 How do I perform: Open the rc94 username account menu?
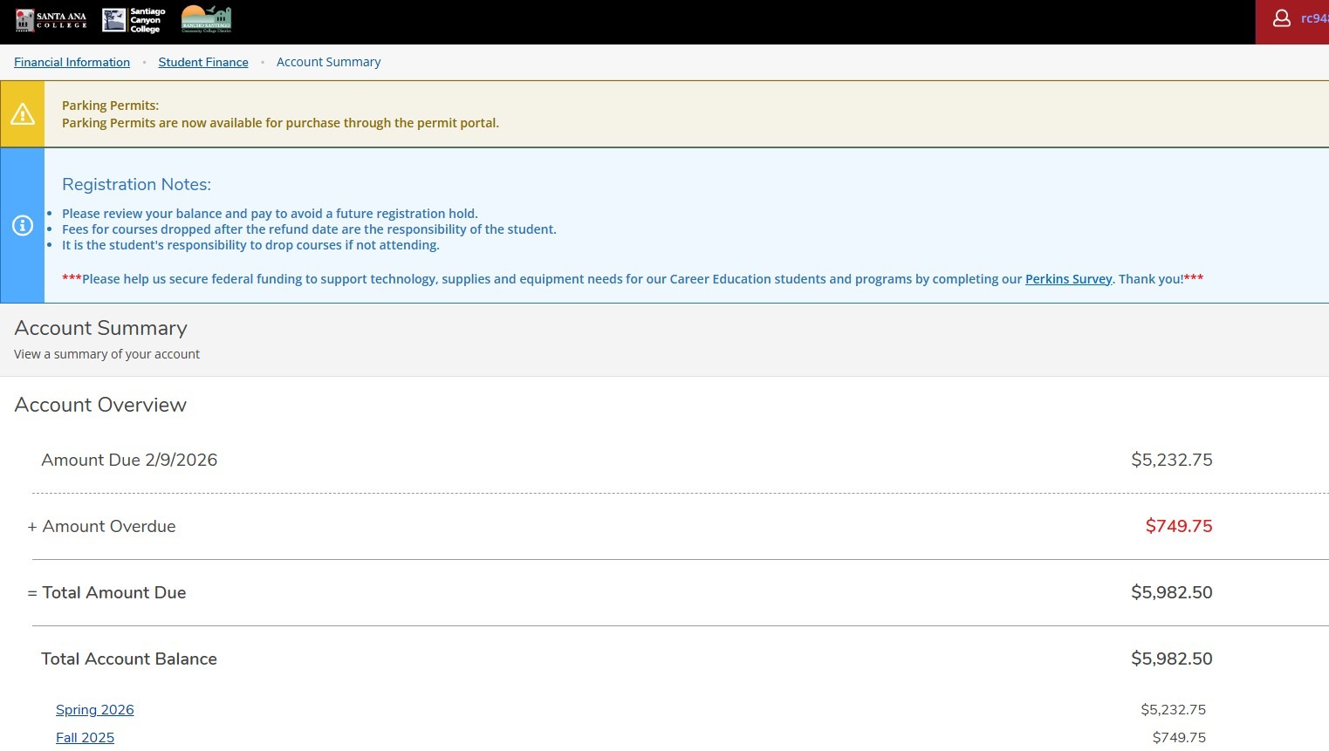coord(1313,18)
